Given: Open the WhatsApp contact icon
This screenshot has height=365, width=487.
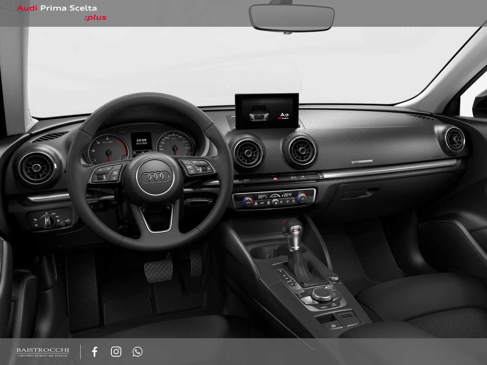Looking at the screenshot, I should (137, 352).
